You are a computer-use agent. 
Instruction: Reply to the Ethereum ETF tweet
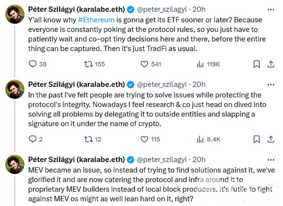point(33,64)
